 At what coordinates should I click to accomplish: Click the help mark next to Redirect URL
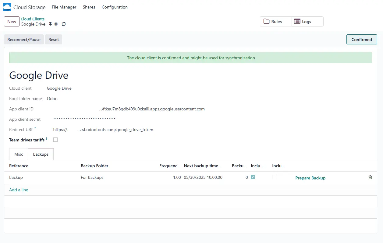click(35, 128)
